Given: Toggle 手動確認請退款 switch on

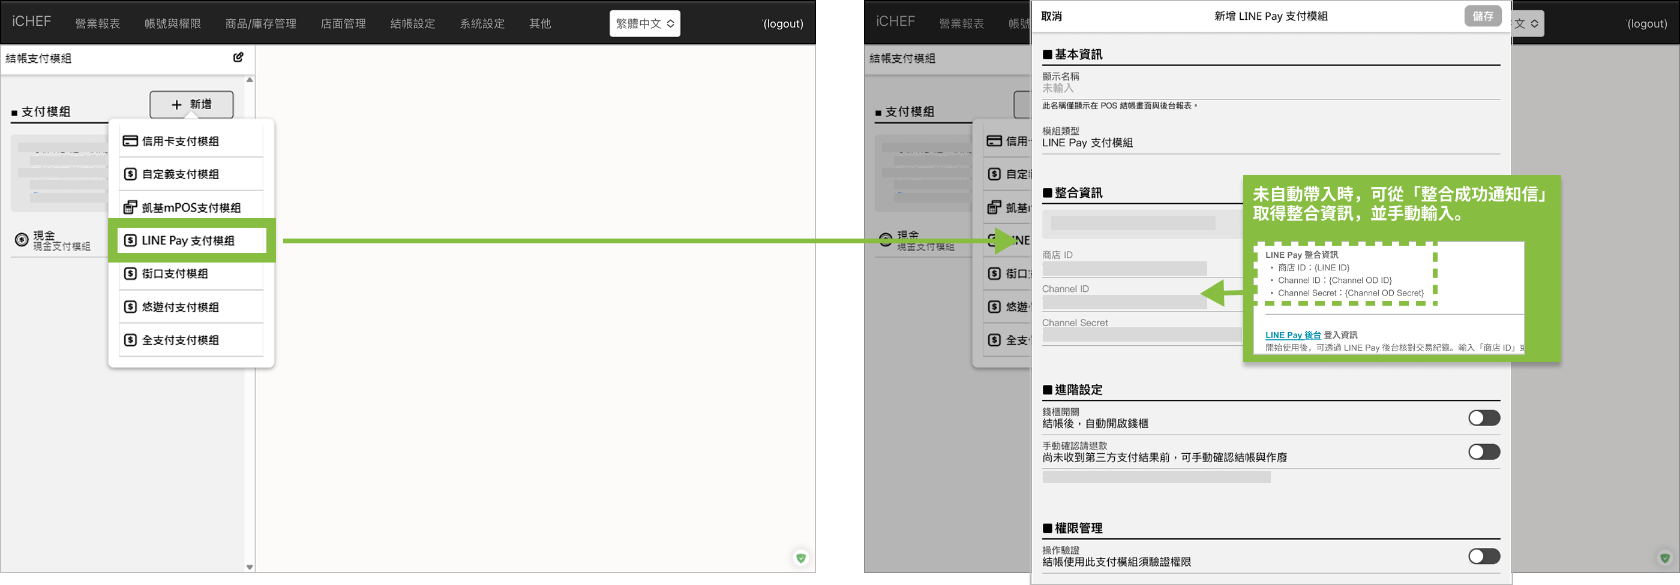Looking at the screenshot, I should pyautogui.click(x=1483, y=451).
